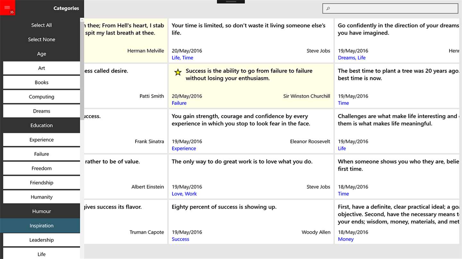Image resolution: width=462 pixels, height=259 pixels.
Task: Click the search magnifier icon
Action: (x=328, y=9)
